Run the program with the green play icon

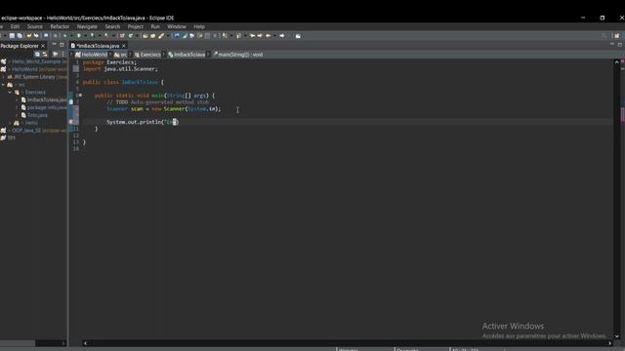tap(78, 36)
